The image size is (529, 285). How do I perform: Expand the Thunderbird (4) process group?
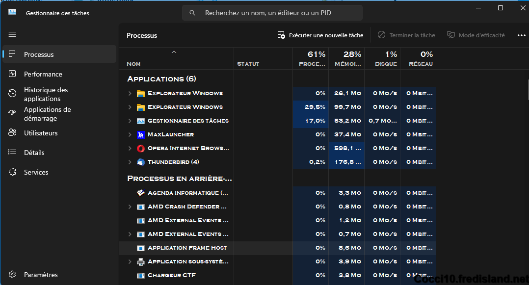coord(130,162)
